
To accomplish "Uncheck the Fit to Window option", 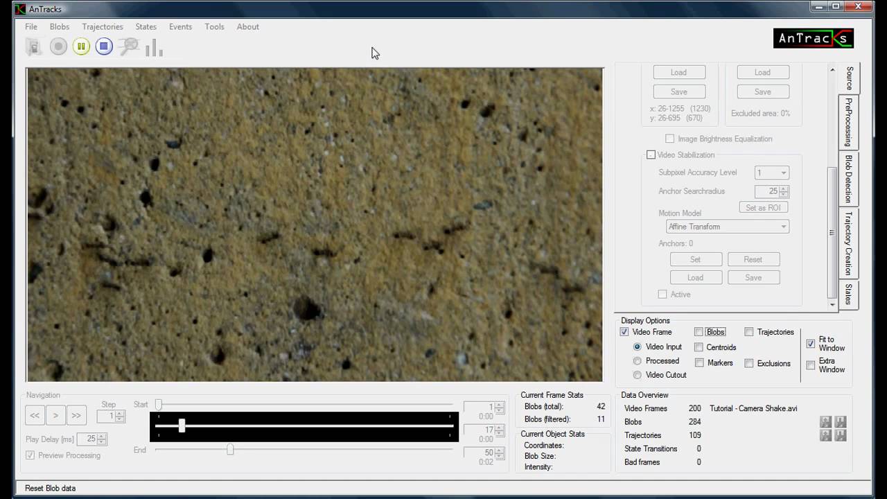I will (811, 344).
